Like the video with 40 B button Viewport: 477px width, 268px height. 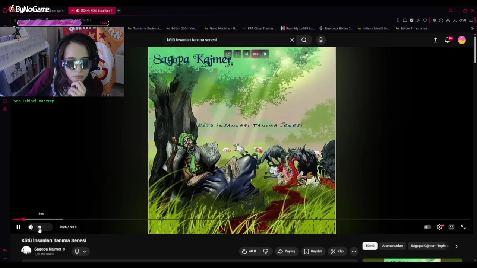coord(249,251)
